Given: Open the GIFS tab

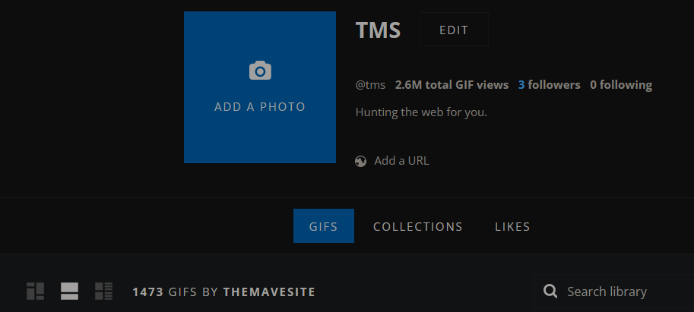Looking at the screenshot, I should [323, 226].
